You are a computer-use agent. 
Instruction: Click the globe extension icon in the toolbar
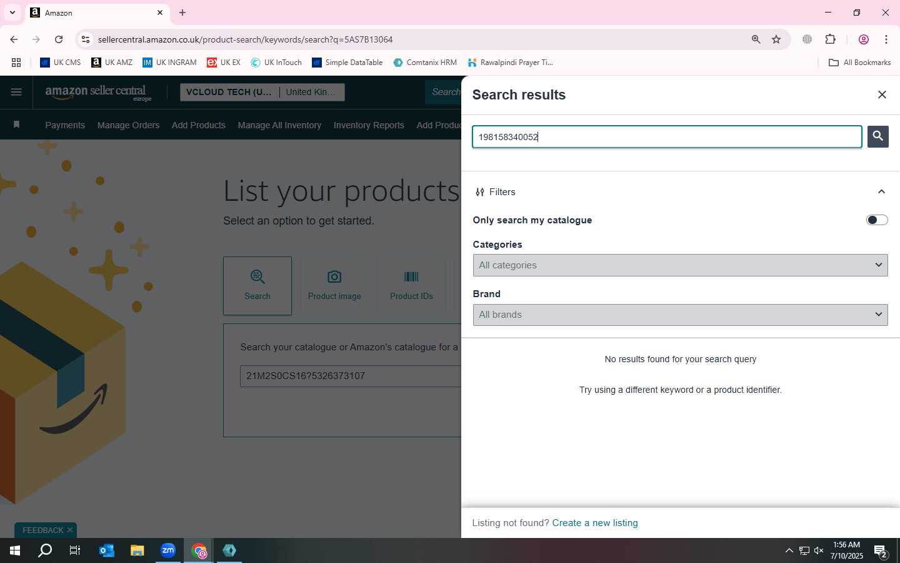point(807,39)
